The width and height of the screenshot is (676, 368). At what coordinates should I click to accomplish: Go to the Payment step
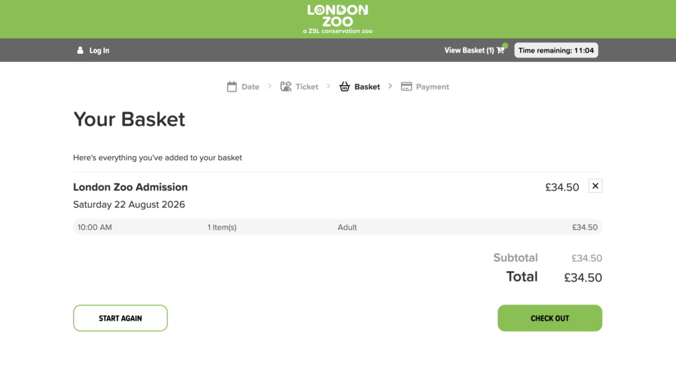[x=432, y=86]
